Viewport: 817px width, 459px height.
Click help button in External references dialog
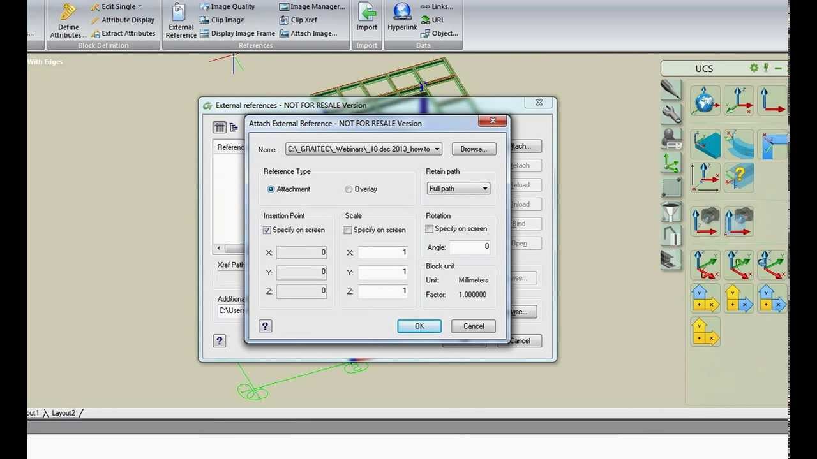(x=219, y=341)
